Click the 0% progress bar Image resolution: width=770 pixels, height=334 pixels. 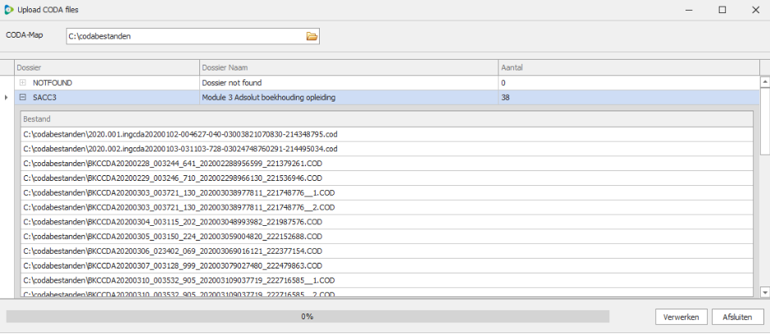308,316
